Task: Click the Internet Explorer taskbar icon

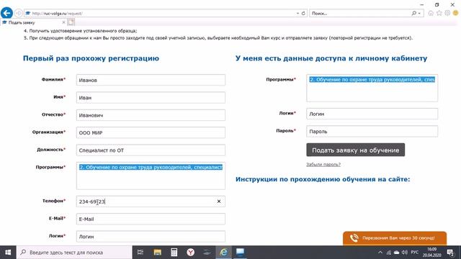Action: 224,253
